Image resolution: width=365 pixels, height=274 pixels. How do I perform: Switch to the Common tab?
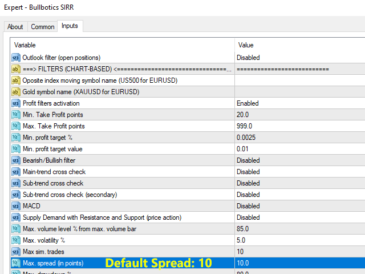tap(43, 27)
